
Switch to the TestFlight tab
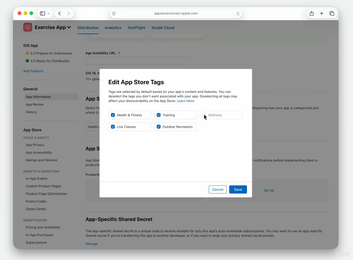(136, 28)
